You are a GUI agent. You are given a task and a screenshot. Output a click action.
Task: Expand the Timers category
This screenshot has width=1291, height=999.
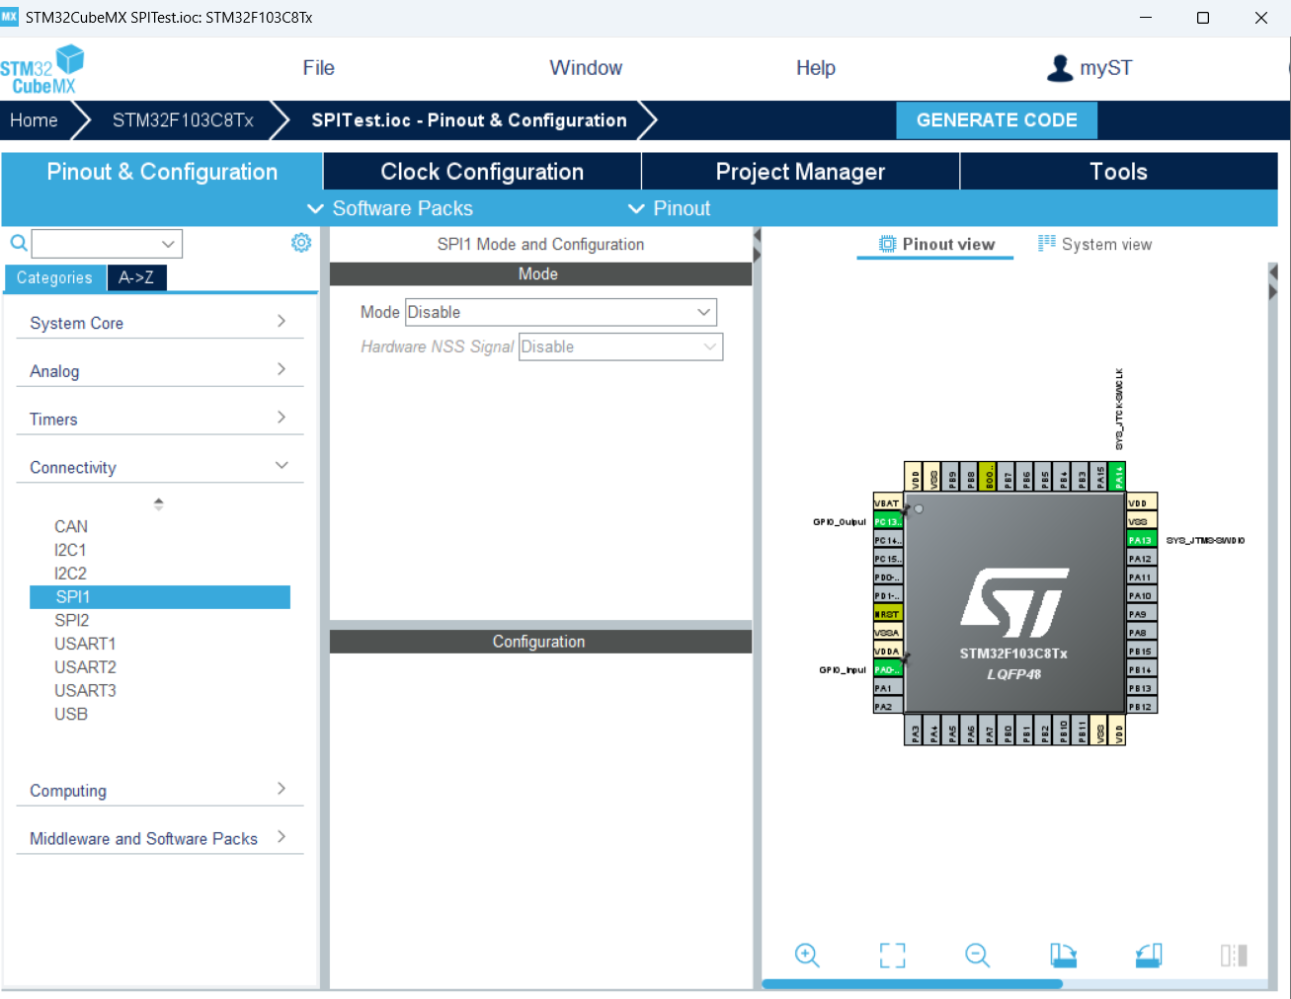pyautogui.click(x=159, y=420)
